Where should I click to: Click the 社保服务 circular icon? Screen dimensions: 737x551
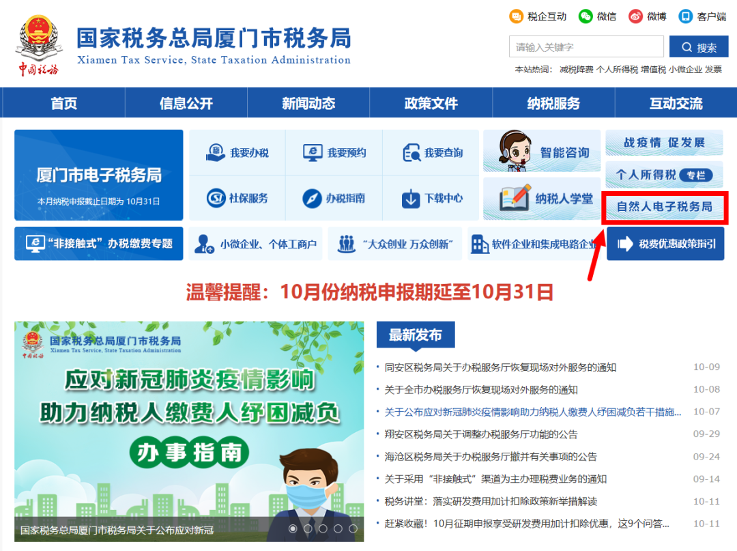click(x=216, y=198)
